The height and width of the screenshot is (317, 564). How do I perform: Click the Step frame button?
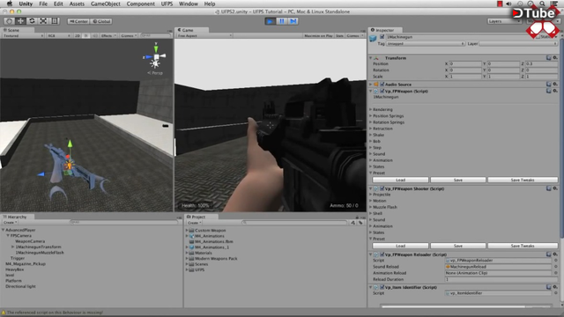293,21
